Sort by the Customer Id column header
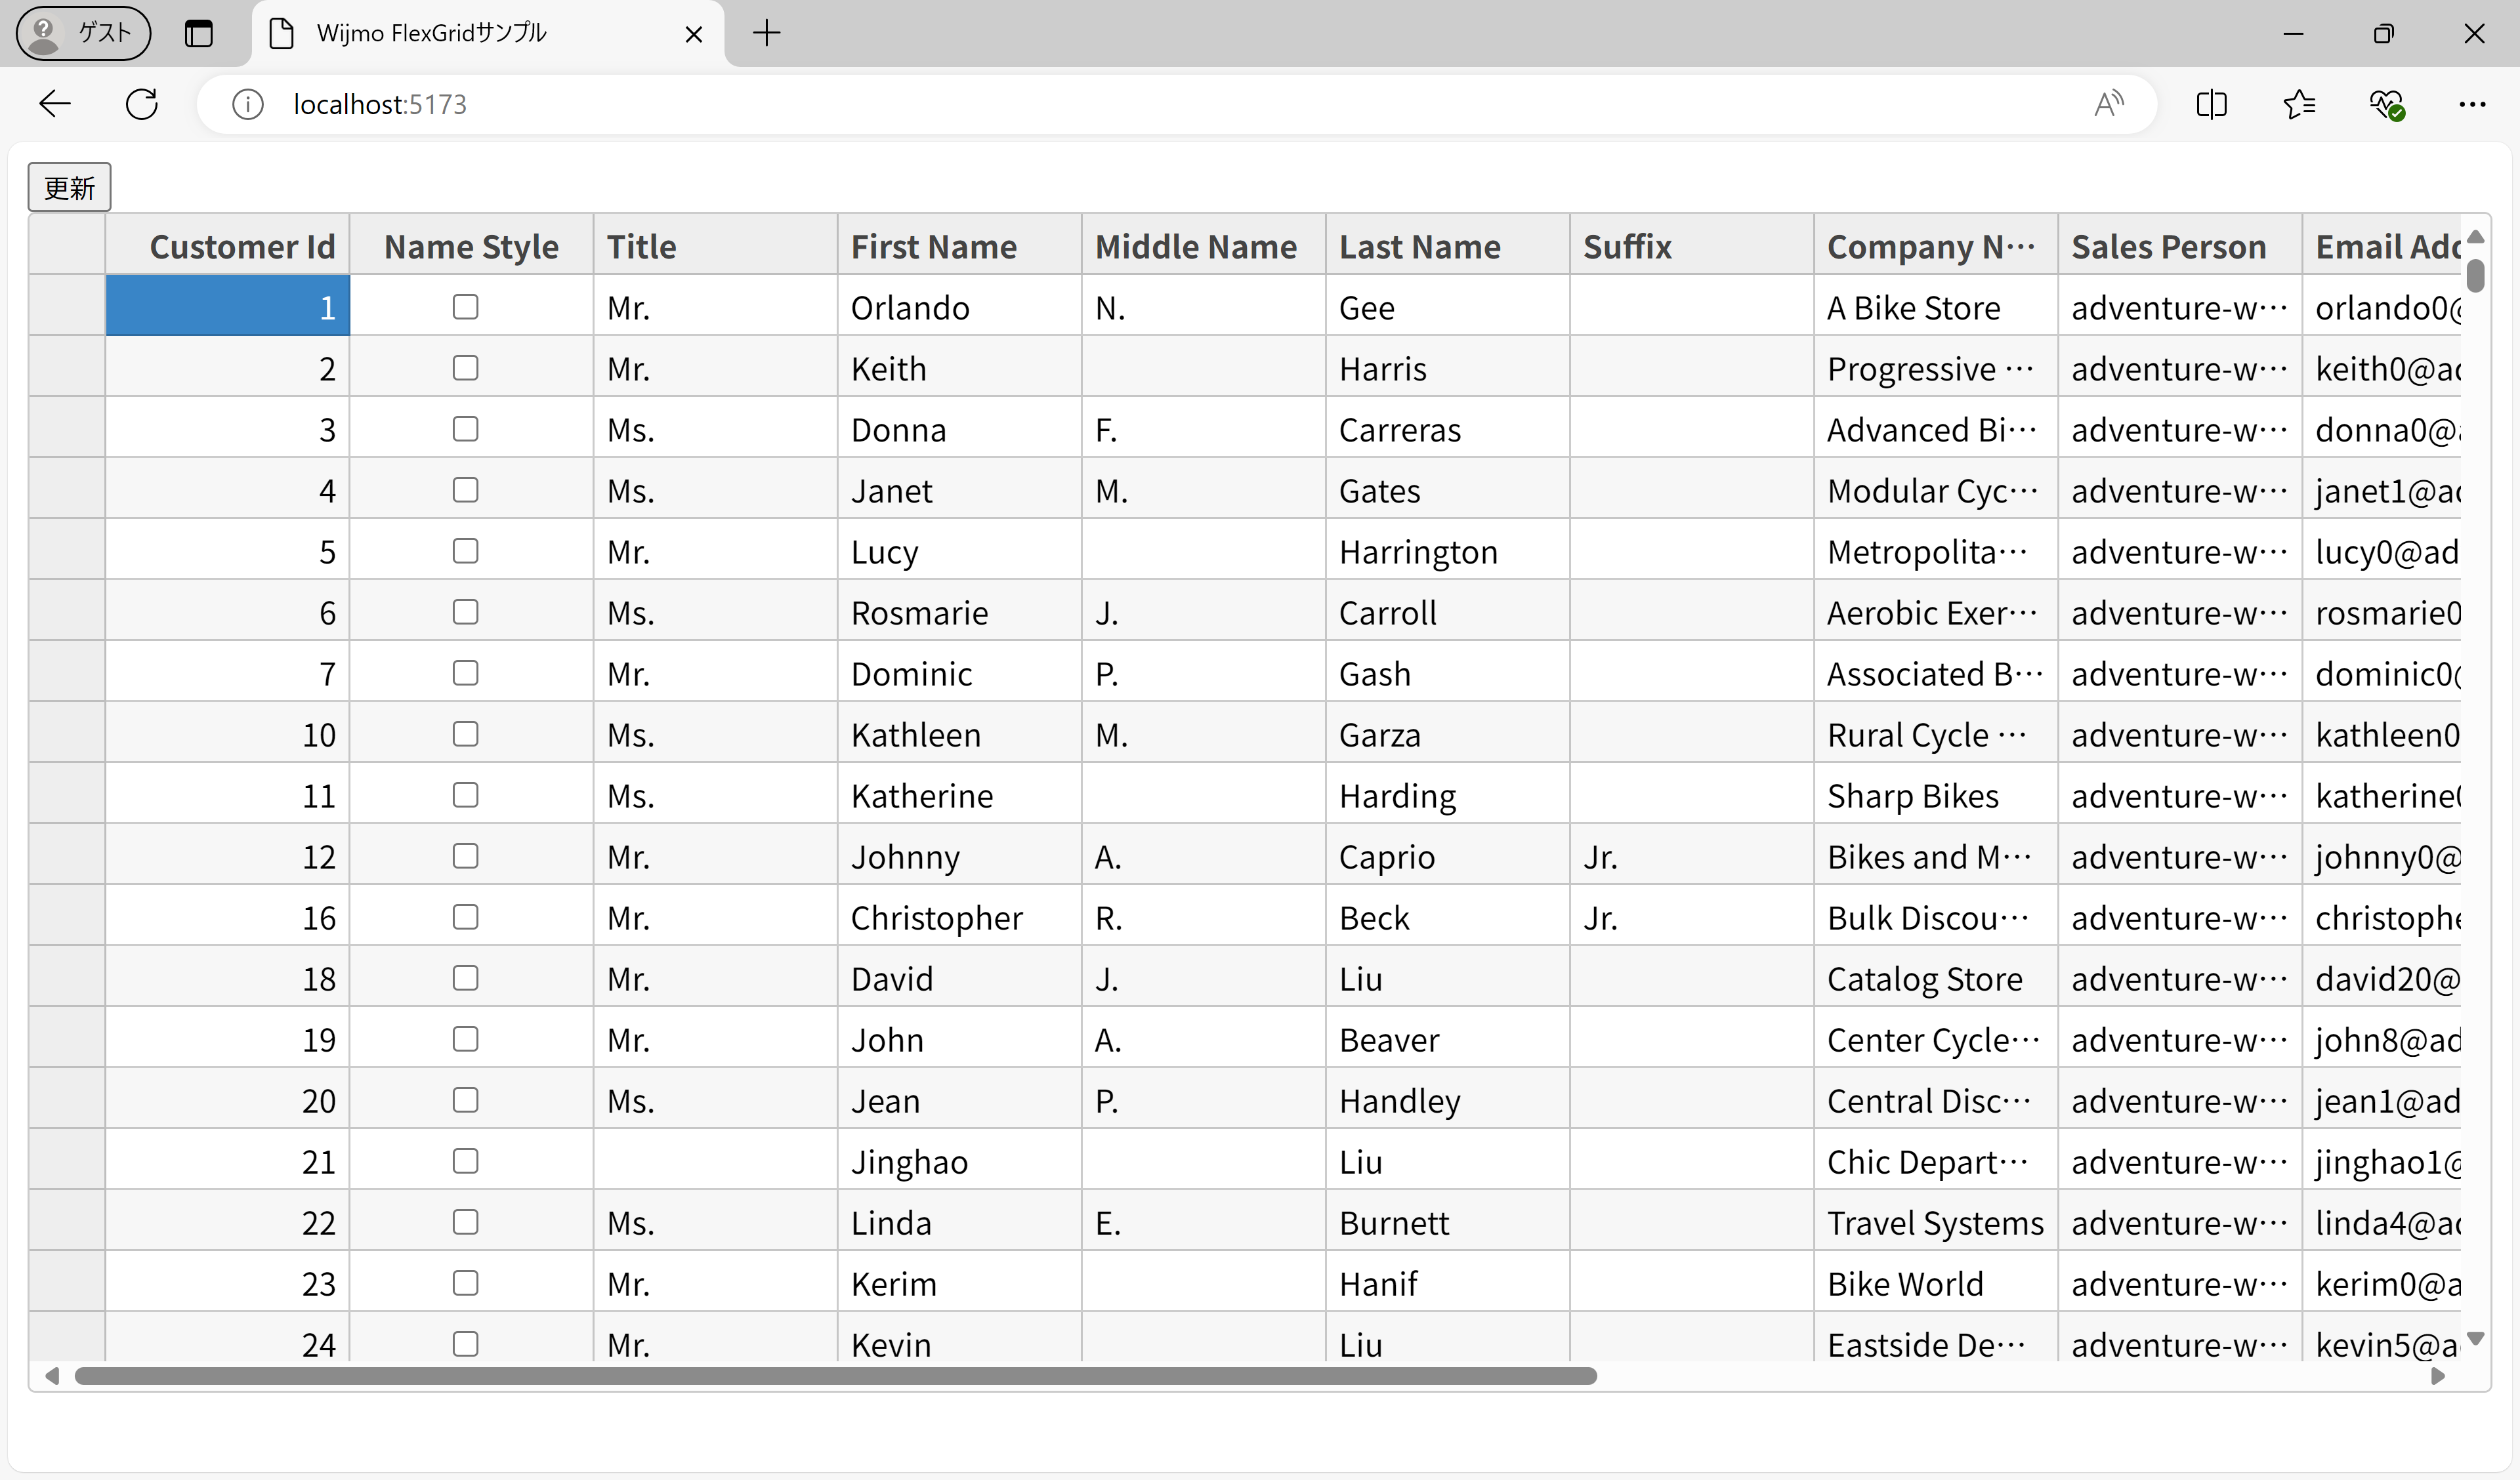2520x1480 pixels. click(228, 246)
